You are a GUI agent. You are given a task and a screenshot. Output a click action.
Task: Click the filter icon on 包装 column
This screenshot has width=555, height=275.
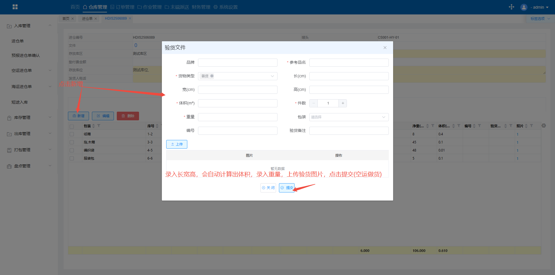click(99, 126)
